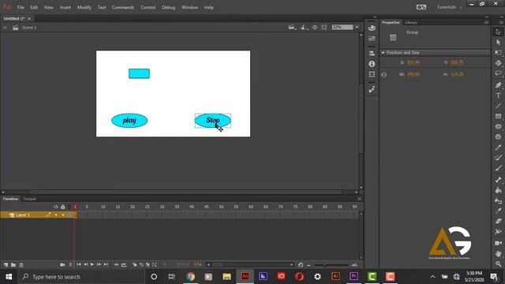Open the Modify menu
The image size is (505, 284).
(x=84, y=7)
